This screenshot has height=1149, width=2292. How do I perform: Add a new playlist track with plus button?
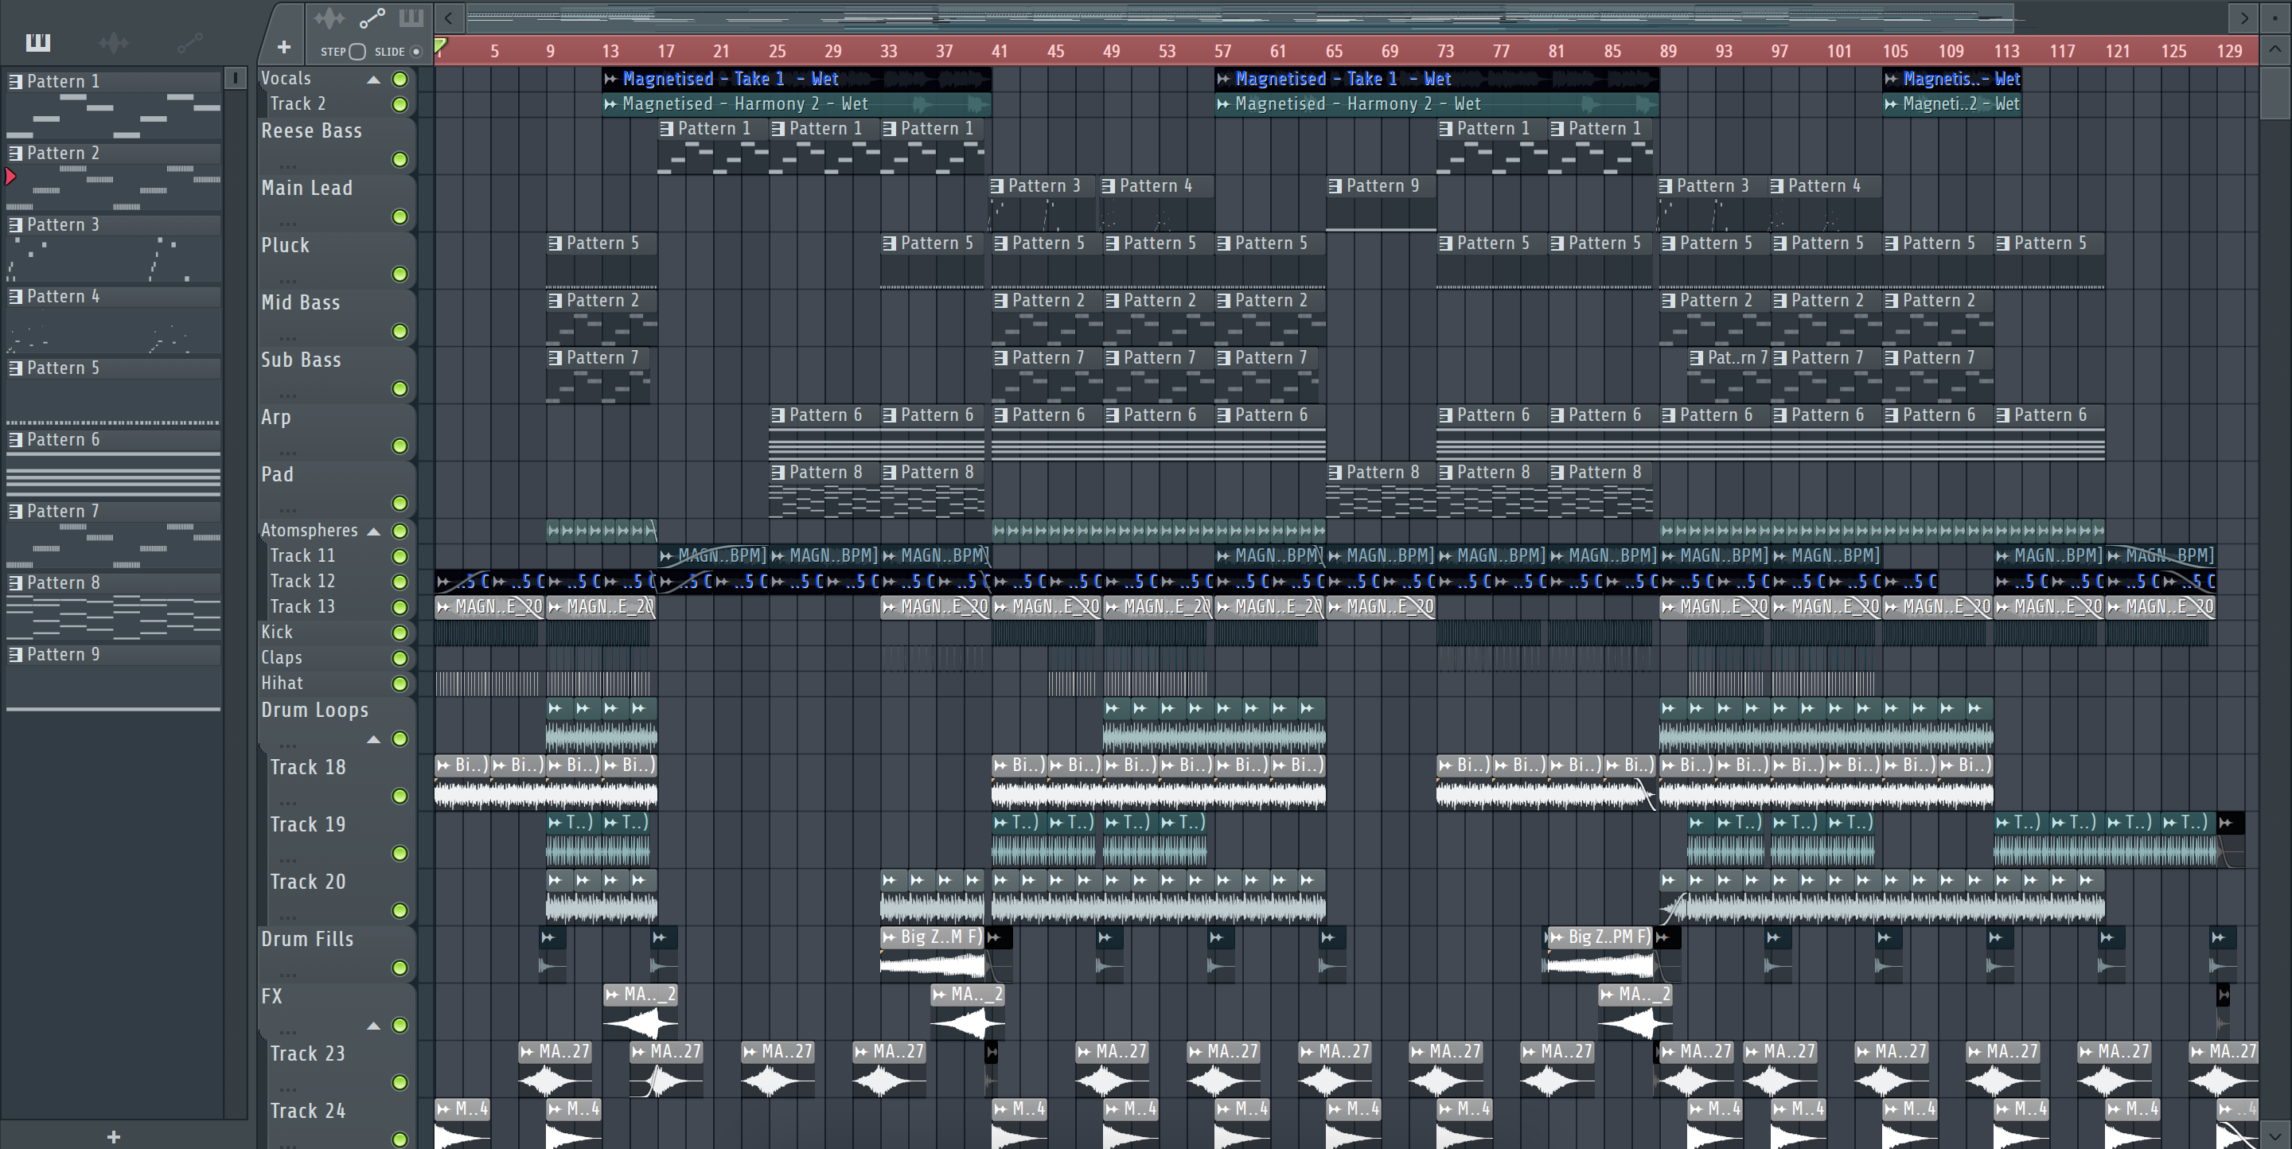[x=283, y=46]
